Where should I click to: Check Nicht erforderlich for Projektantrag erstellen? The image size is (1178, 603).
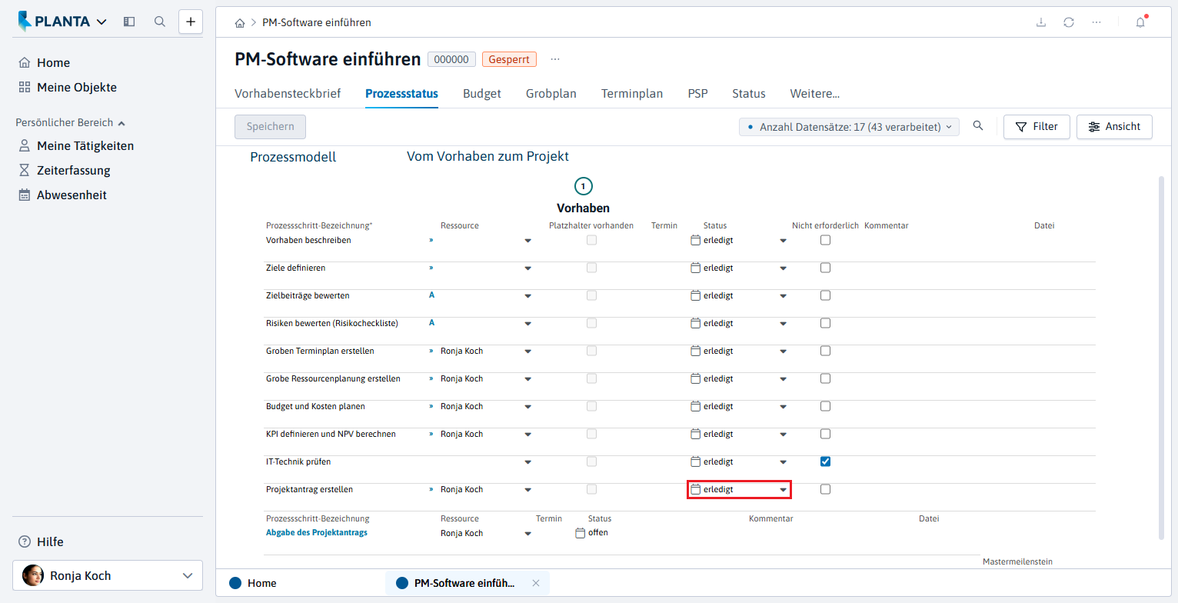[825, 489]
